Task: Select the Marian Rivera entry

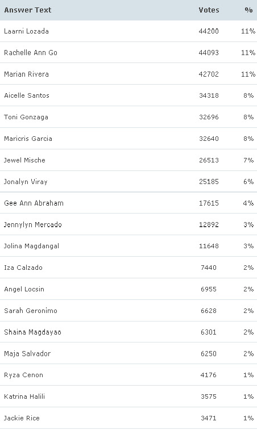Action: [x=26, y=74]
